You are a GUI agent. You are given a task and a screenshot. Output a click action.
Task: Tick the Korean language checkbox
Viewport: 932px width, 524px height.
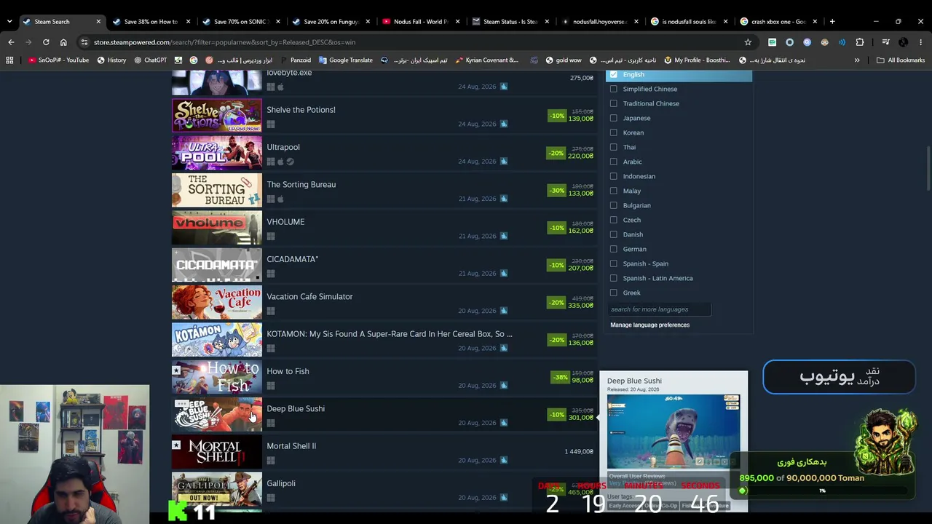pyautogui.click(x=614, y=132)
